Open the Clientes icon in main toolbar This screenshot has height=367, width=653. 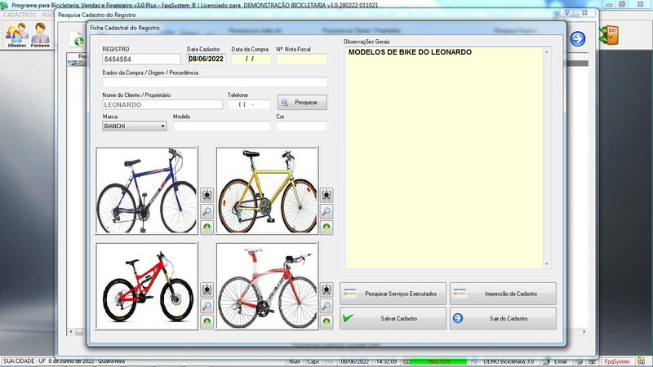17,35
